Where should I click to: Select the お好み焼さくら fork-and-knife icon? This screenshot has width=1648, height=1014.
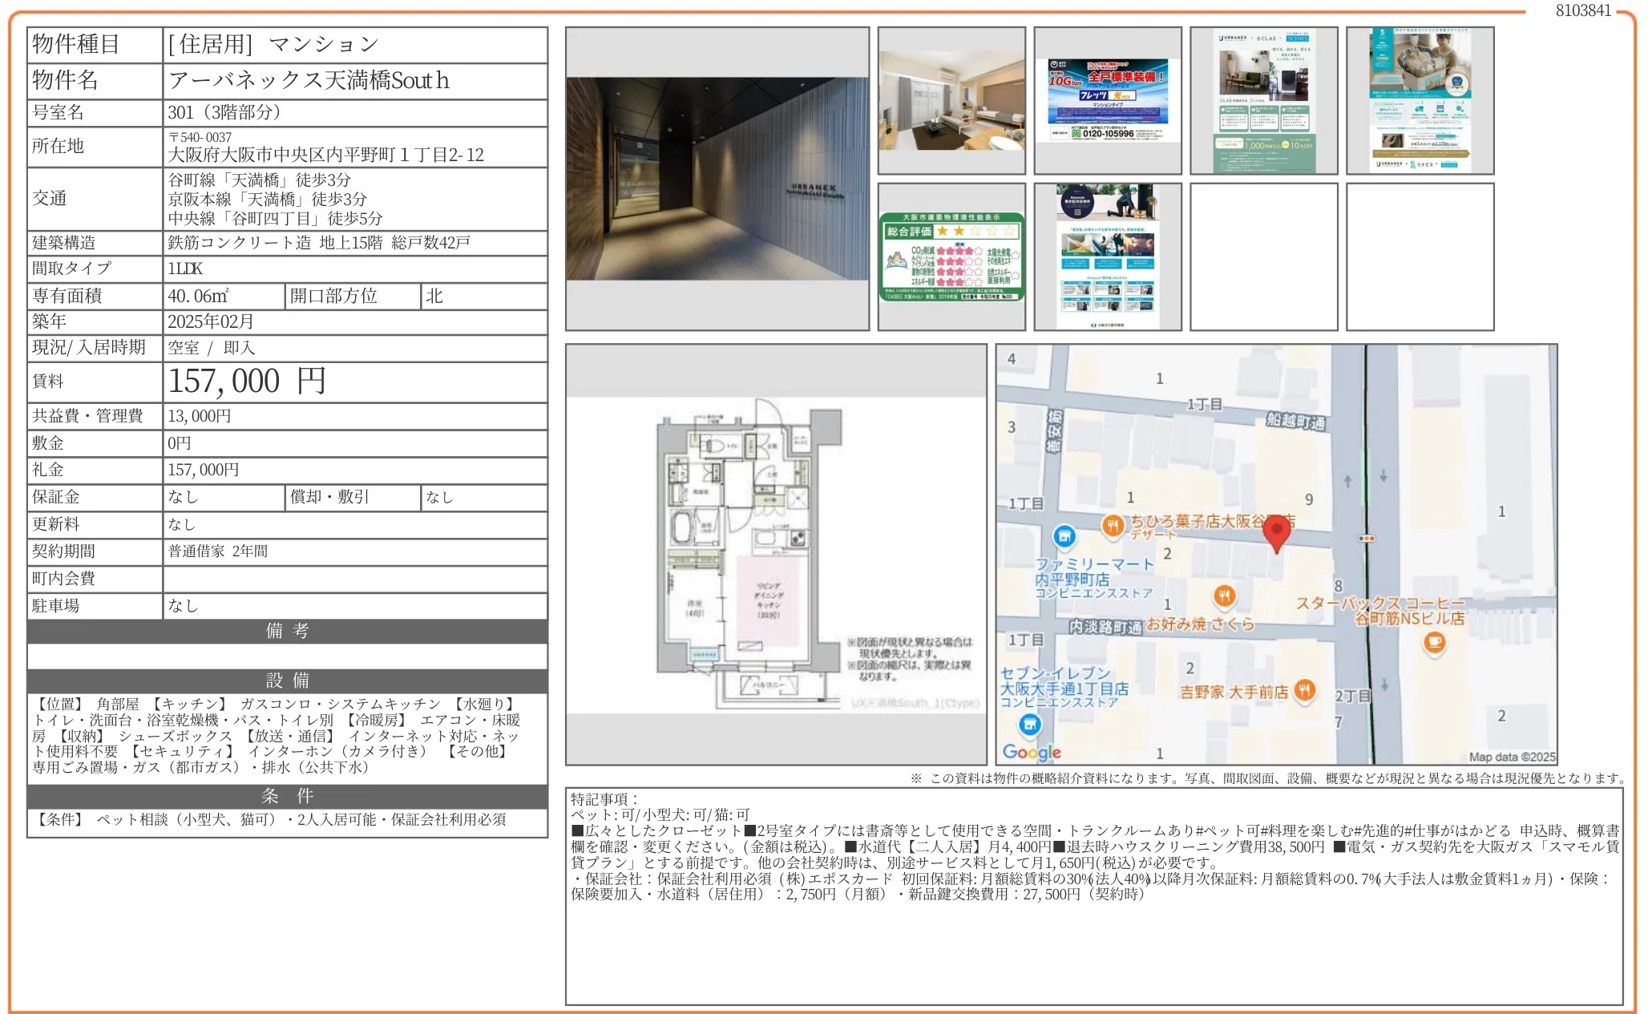1224,596
